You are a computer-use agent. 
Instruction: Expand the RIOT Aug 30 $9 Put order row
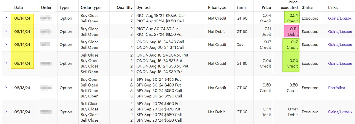click(x=6, y=31)
